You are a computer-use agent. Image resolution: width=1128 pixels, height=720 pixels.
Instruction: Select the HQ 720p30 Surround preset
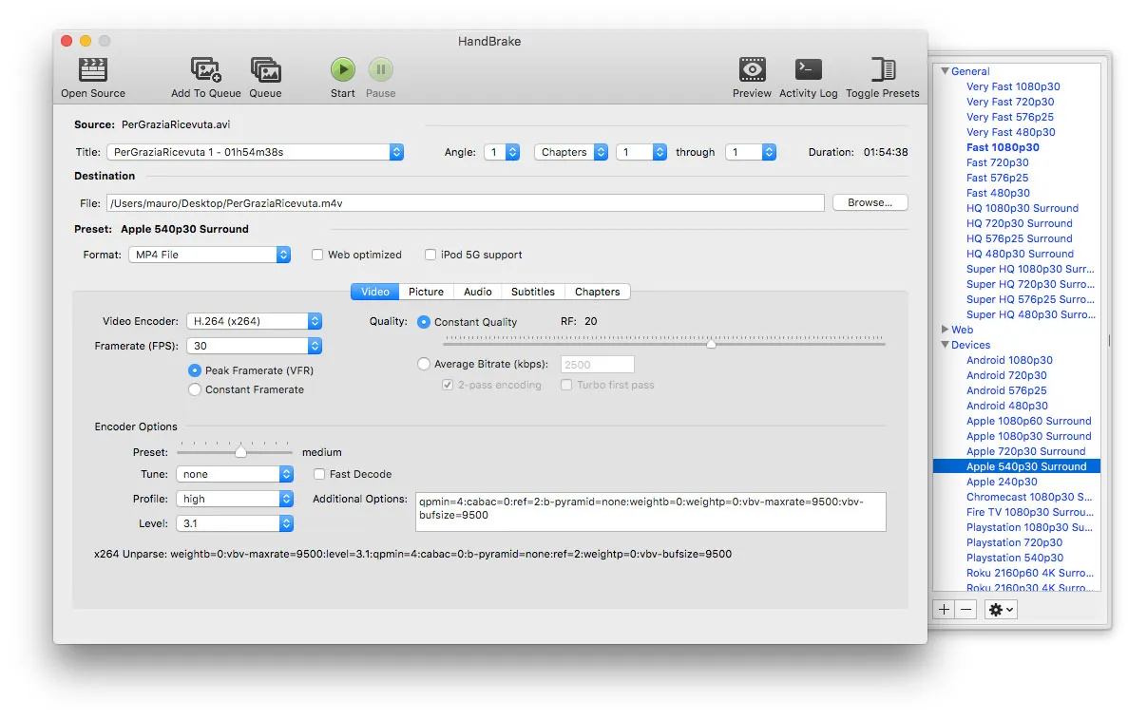(1020, 223)
